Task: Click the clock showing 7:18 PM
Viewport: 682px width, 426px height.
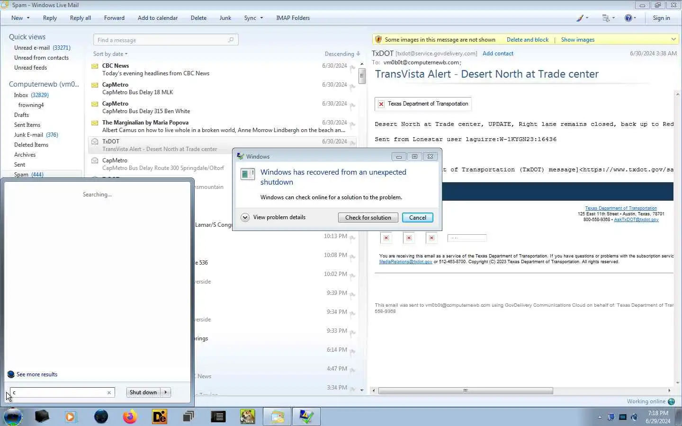Action: 658,413
